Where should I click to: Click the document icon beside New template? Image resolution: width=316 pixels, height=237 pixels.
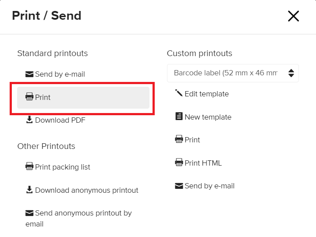click(x=179, y=116)
